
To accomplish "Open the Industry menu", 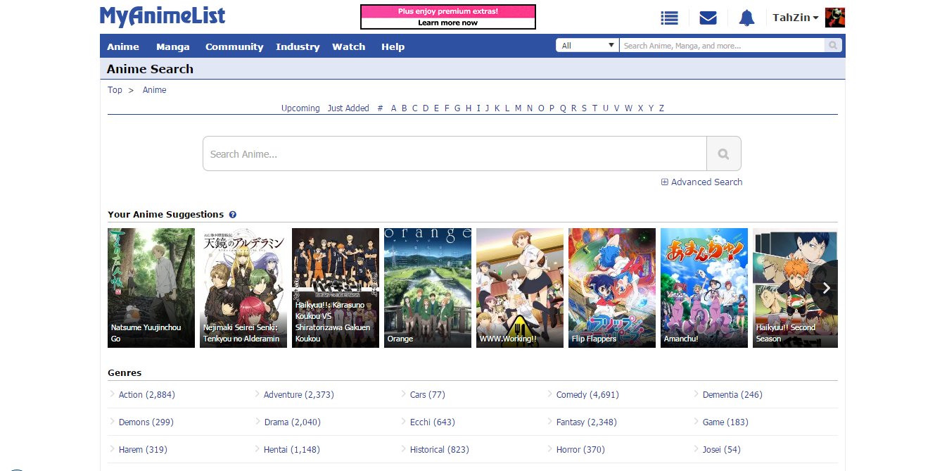I will (x=298, y=47).
